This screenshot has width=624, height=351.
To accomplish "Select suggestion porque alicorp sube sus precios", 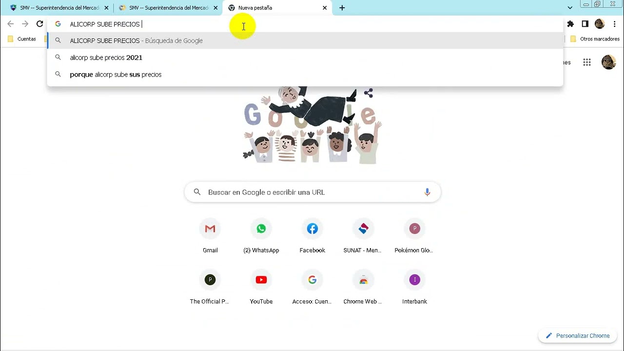I will 305,75.
